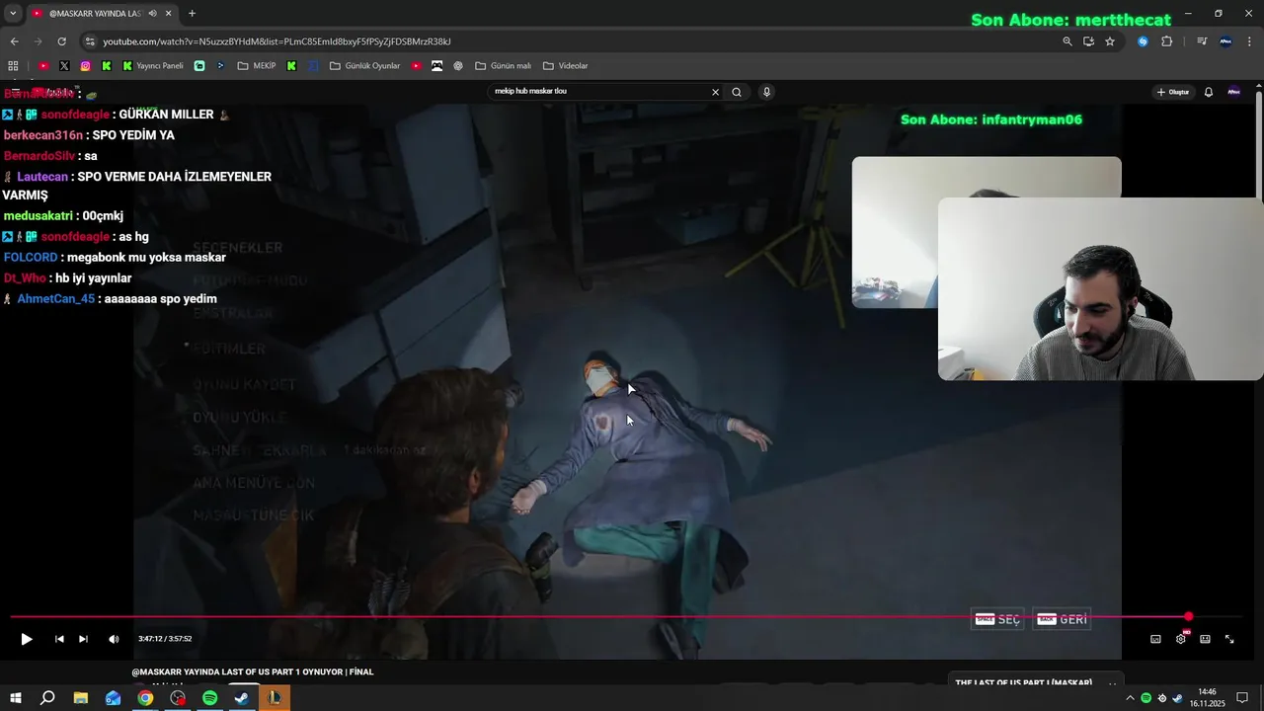Open a new browser tab
Viewport: 1264px width, 711px height.
pos(192,14)
